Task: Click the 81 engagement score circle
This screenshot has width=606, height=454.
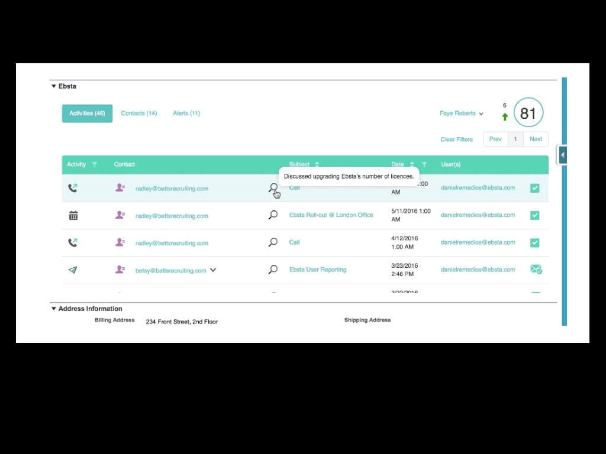Action: pyautogui.click(x=528, y=113)
